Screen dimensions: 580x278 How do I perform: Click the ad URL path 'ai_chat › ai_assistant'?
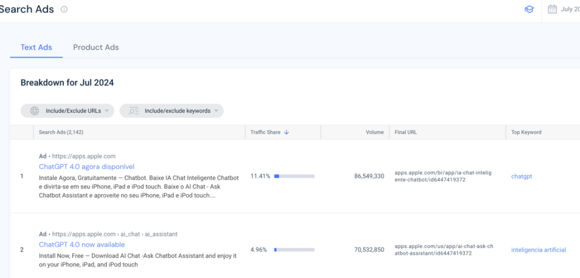pyautogui.click(x=149, y=234)
